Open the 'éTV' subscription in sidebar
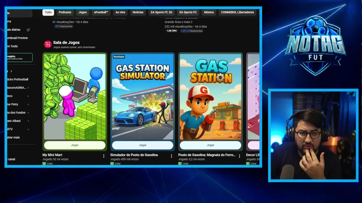Image resolution: width=362 pixels, height=203 pixels. point(10,129)
